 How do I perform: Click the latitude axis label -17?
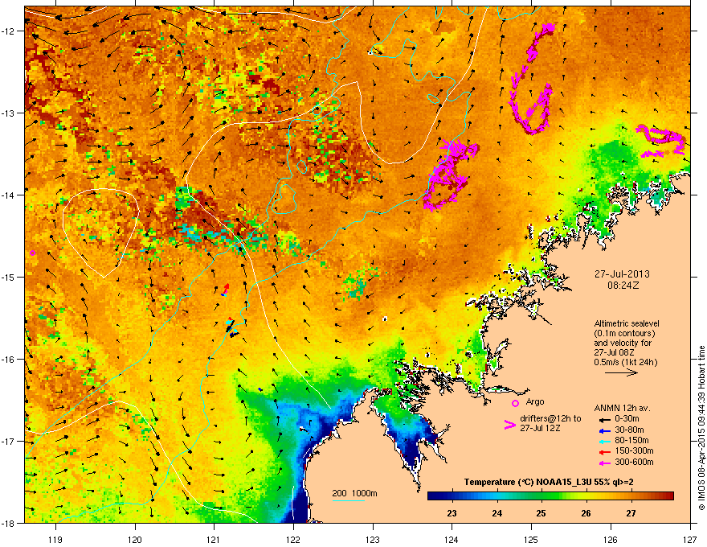9,441
